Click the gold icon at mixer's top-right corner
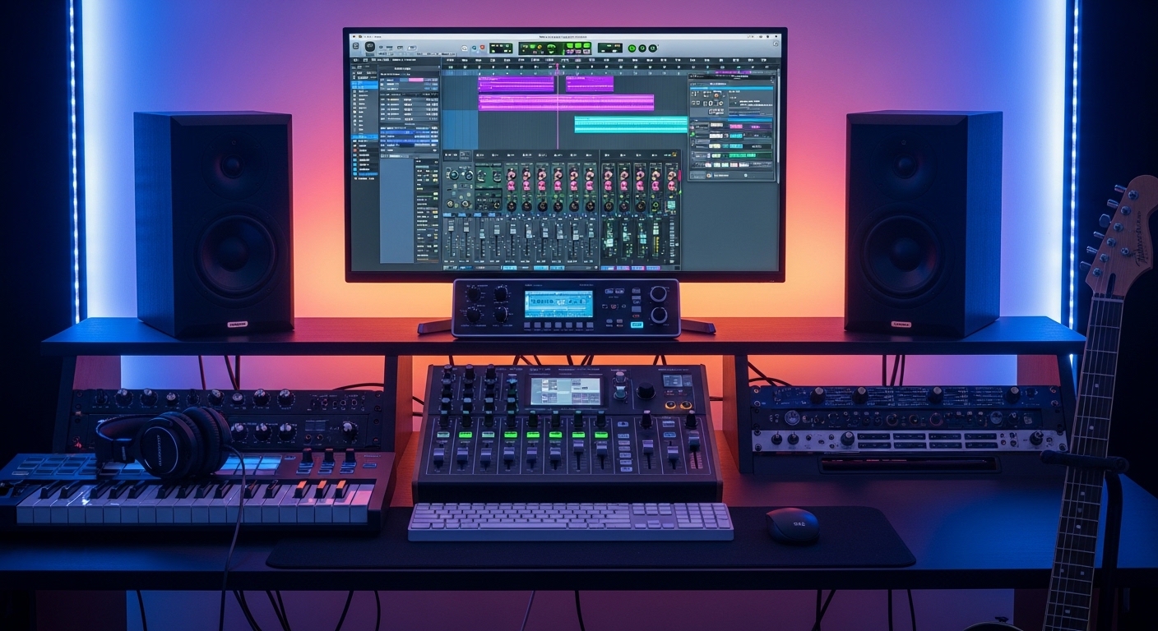 pyautogui.click(x=674, y=154)
